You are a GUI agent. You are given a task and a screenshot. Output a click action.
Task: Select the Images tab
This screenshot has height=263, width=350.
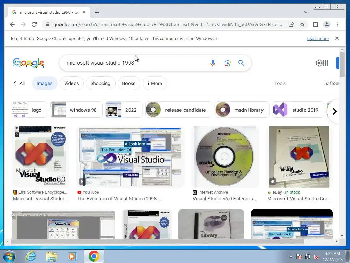tap(44, 83)
